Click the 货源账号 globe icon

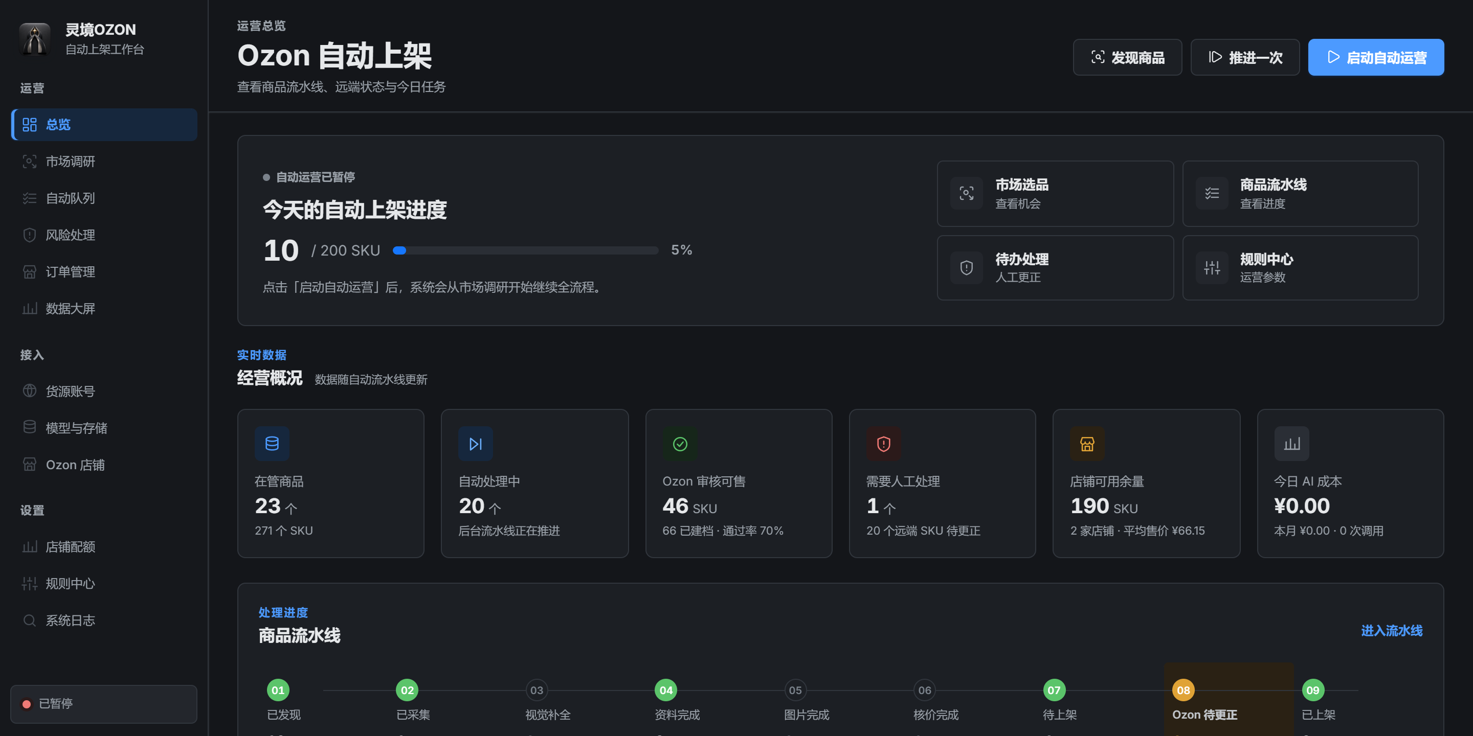pyautogui.click(x=29, y=391)
